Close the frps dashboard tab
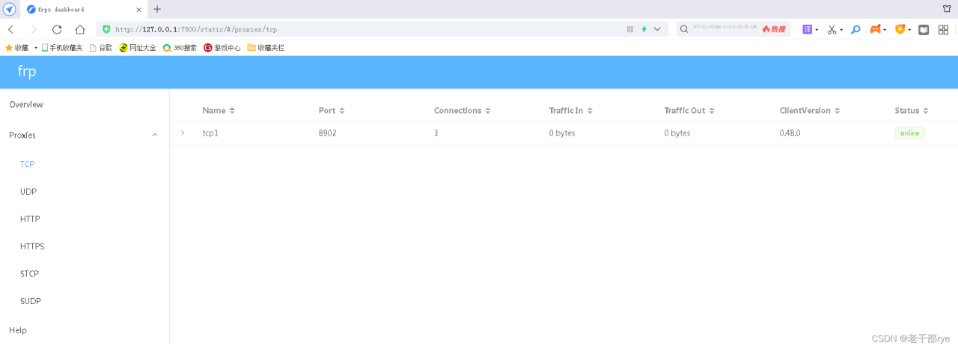Screen dimensions: 958x349 pyautogui.click(x=139, y=10)
